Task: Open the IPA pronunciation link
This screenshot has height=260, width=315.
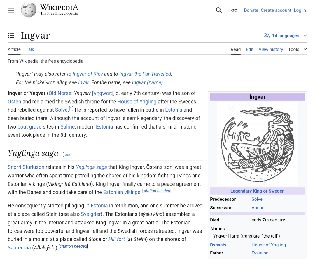Action: (103, 93)
